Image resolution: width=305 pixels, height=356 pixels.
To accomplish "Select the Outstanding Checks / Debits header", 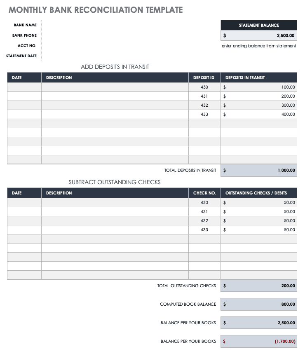I will [258, 193].
